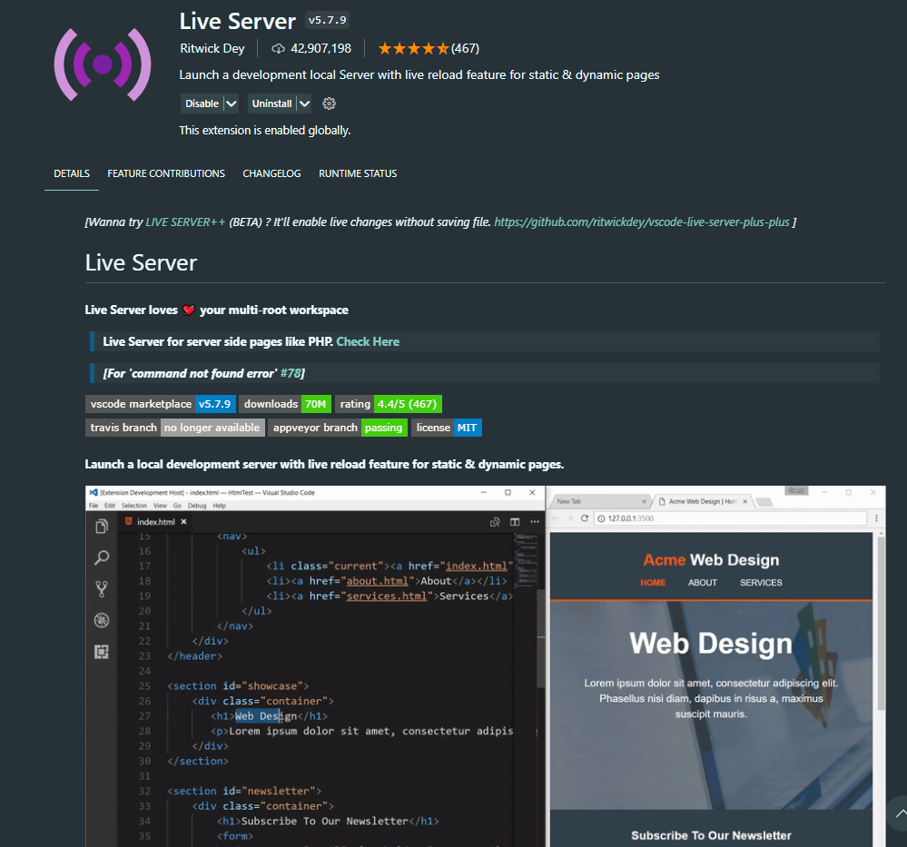Click the star rating of 467 reviews
907x847 pixels.
429,49
